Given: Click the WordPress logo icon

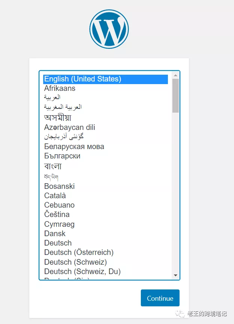Looking at the screenshot, I should point(109,29).
